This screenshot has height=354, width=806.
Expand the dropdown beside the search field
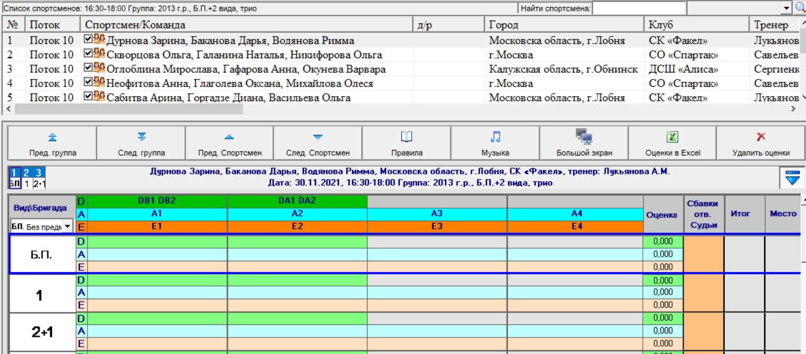pos(786,8)
